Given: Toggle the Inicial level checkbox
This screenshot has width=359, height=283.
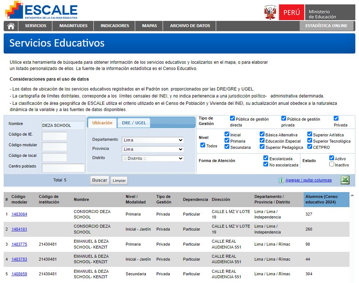Looking at the screenshot, I should tap(227, 134).
